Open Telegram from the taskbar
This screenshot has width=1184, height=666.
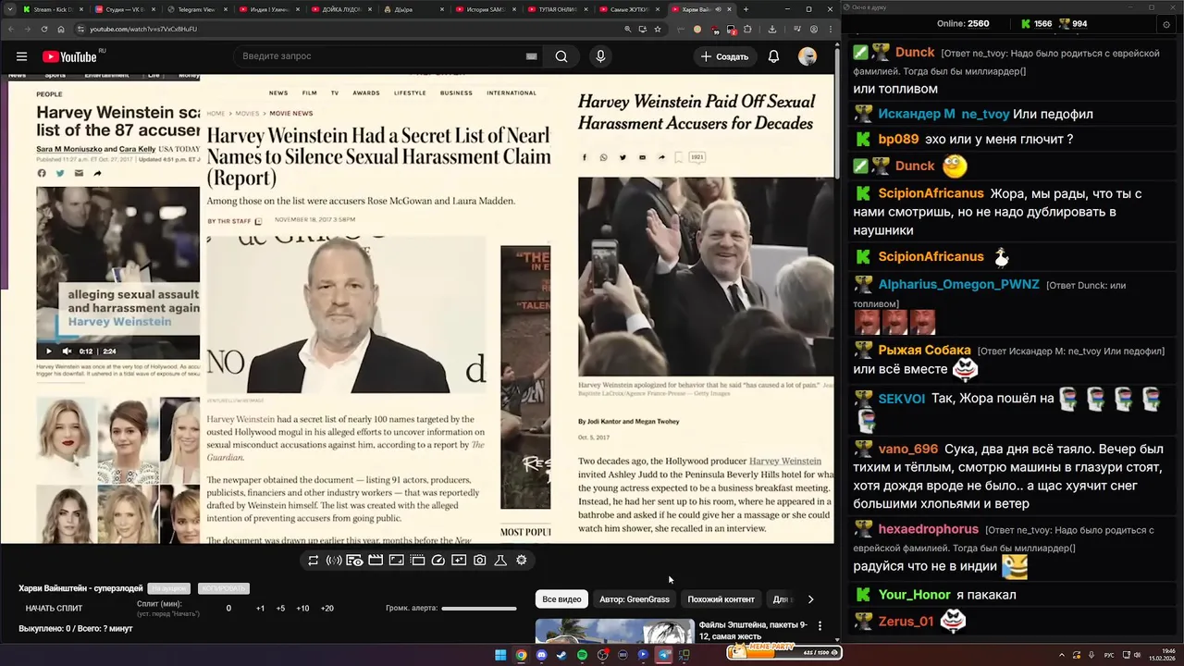664,655
